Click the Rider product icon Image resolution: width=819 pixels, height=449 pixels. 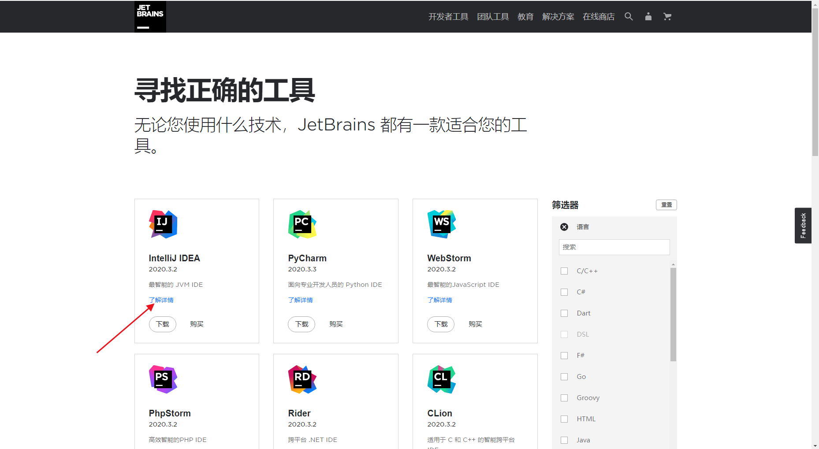click(x=302, y=379)
